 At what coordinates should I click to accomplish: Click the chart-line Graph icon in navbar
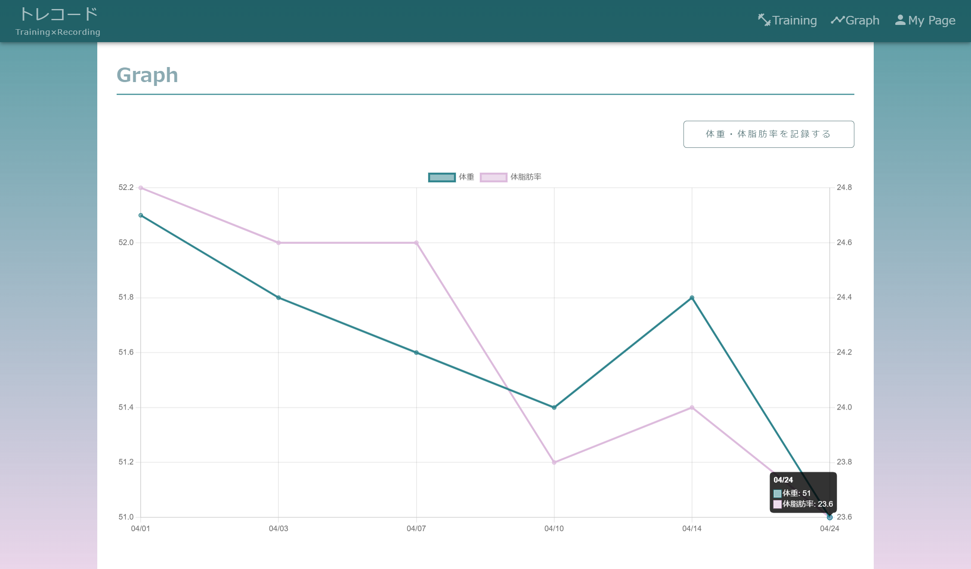coord(838,20)
